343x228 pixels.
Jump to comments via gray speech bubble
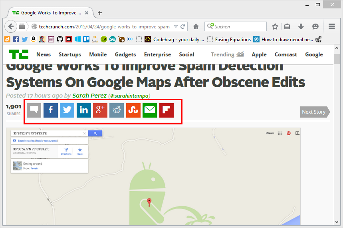click(x=34, y=110)
